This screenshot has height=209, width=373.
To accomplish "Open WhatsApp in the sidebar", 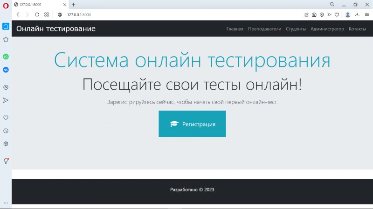I will (6, 57).
